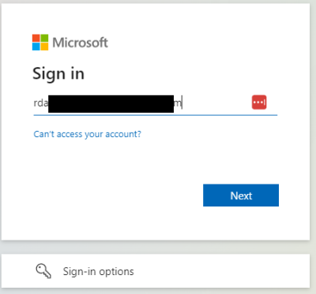Click the Microsoft wordmark text

pyautogui.click(x=81, y=43)
